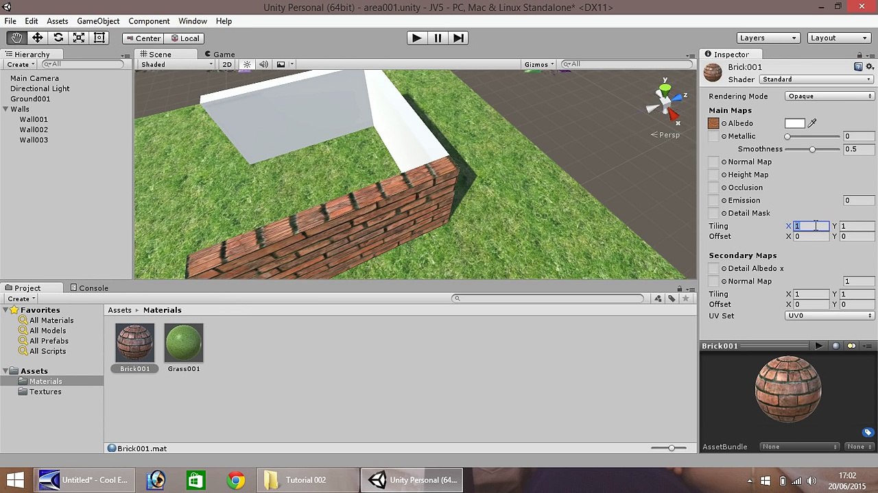This screenshot has width=878, height=493.
Task: Click the main Tiling Y input field
Action: pyautogui.click(x=857, y=226)
